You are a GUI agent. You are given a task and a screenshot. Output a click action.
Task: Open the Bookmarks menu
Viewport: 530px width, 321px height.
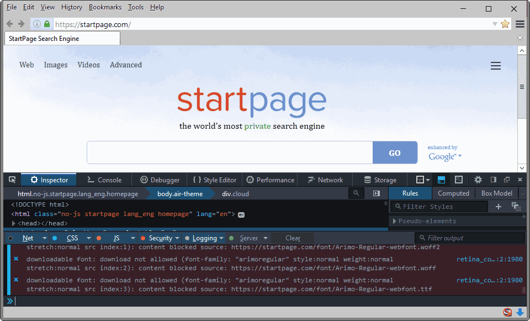tap(105, 7)
